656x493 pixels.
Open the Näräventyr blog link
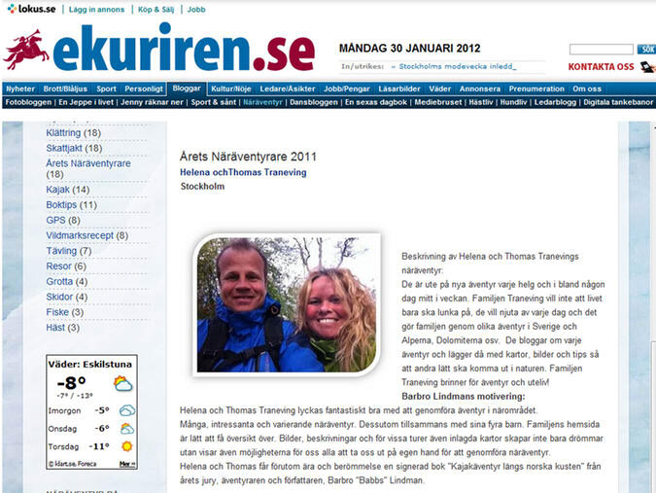tap(262, 102)
